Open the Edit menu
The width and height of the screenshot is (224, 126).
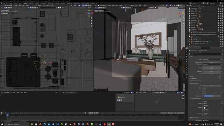coord(7,3)
